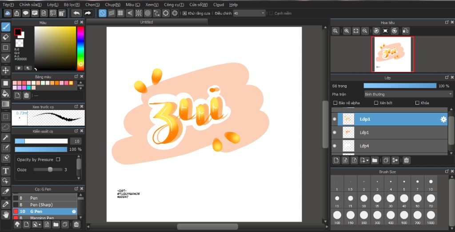Screen dimensions: 455x232
Task: Activate the Lasso selection tool
Action: pos(6,127)
